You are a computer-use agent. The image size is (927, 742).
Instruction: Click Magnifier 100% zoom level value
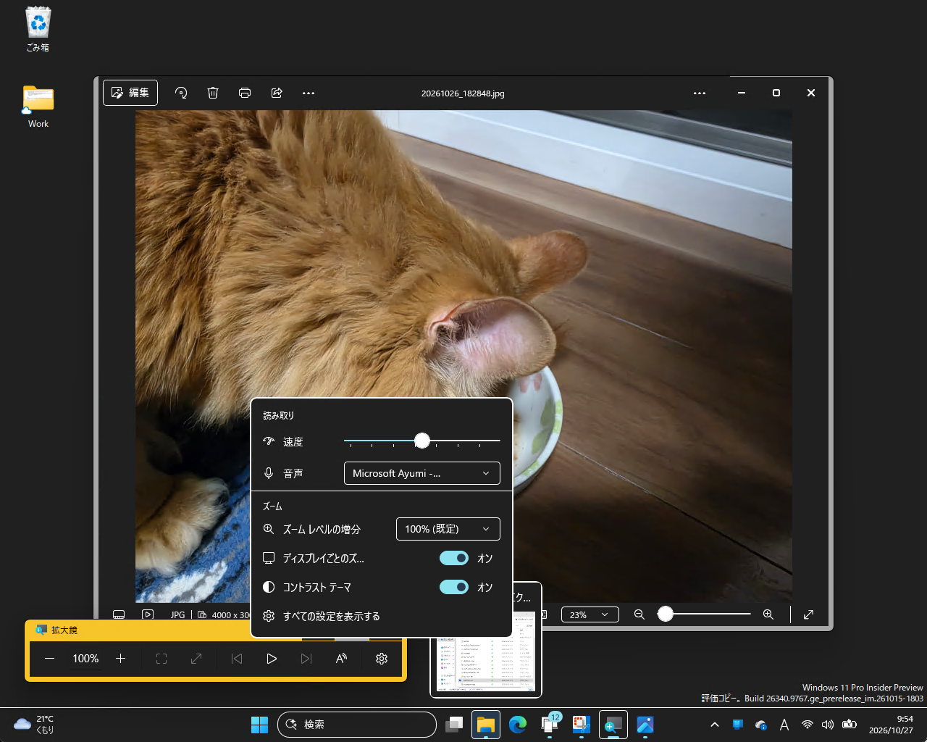[x=85, y=659]
